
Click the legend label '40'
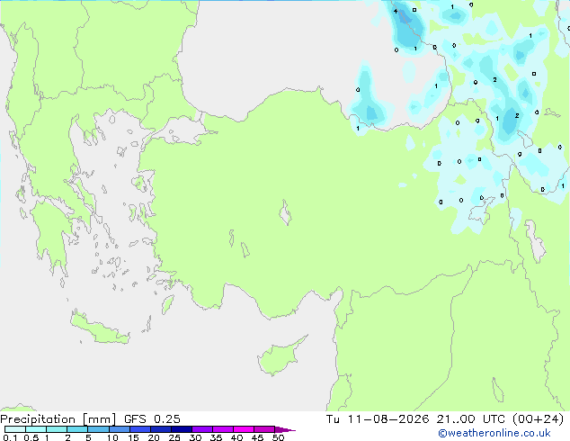236,437
